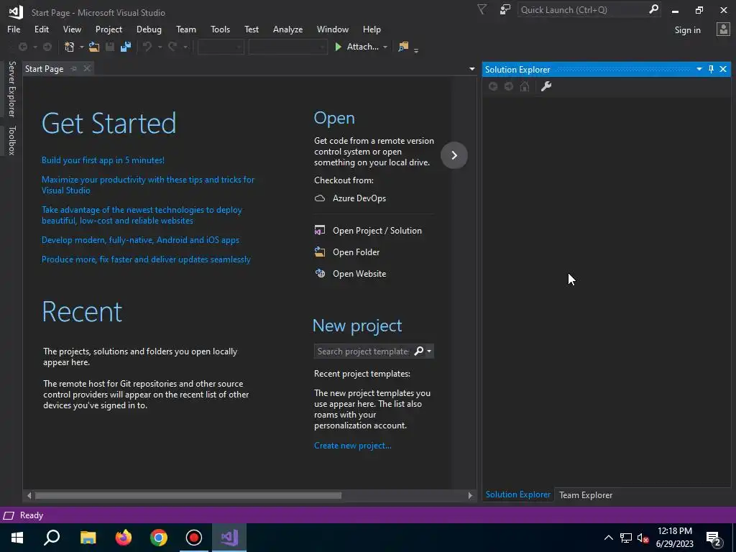The width and height of the screenshot is (736, 552).
Task: Click the Open Folder icon
Action: [320, 252]
